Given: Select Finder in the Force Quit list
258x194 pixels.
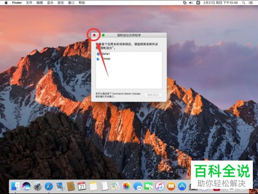Looking at the screenshot, I should (129, 59).
